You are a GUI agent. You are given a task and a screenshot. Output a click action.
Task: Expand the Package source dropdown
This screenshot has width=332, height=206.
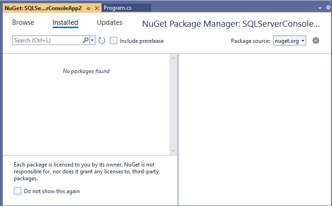tap(290, 40)
